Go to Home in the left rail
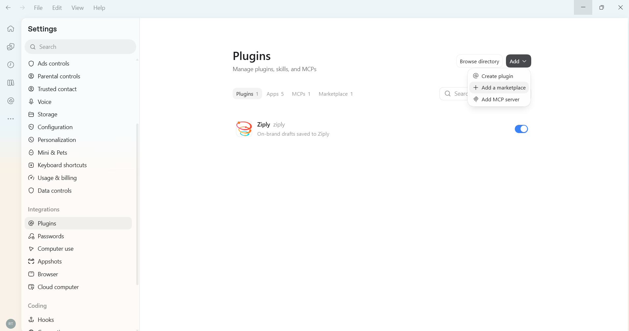629x331 pixels. 11,29
